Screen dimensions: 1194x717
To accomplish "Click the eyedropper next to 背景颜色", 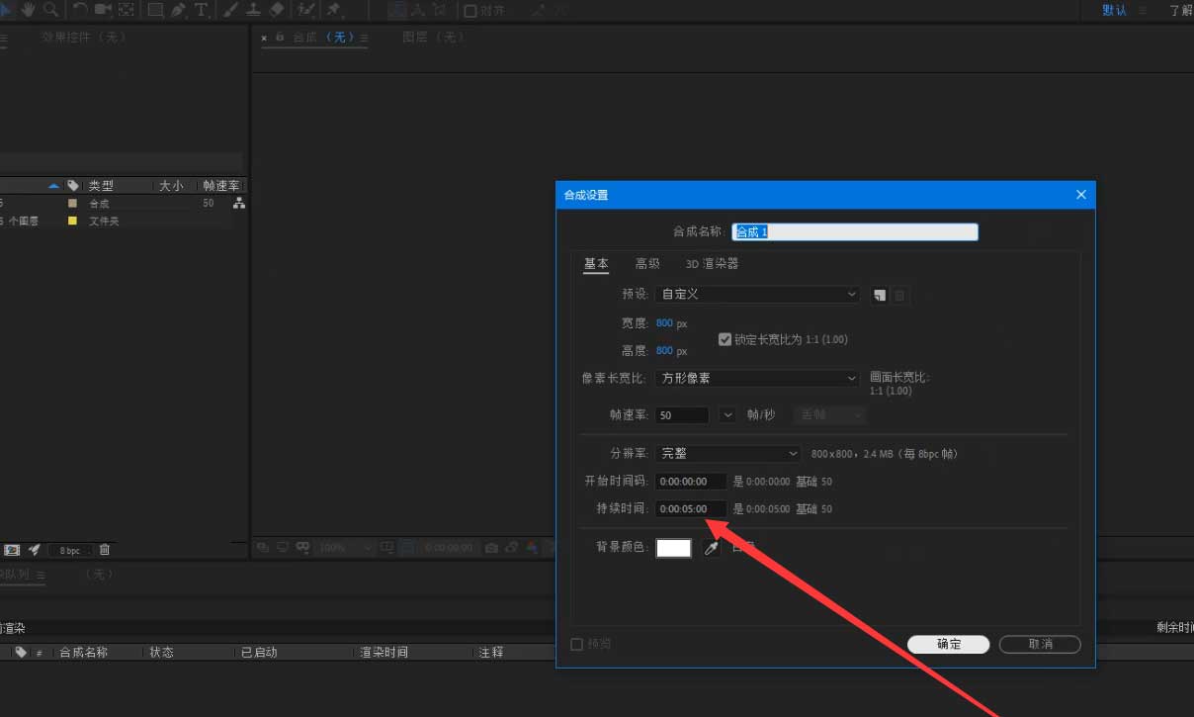I will [x=712, y=548].
